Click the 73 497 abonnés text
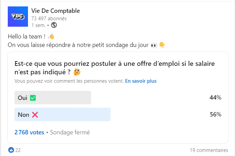235x156 pixels. pyautogui.click(x=49, y=19)
